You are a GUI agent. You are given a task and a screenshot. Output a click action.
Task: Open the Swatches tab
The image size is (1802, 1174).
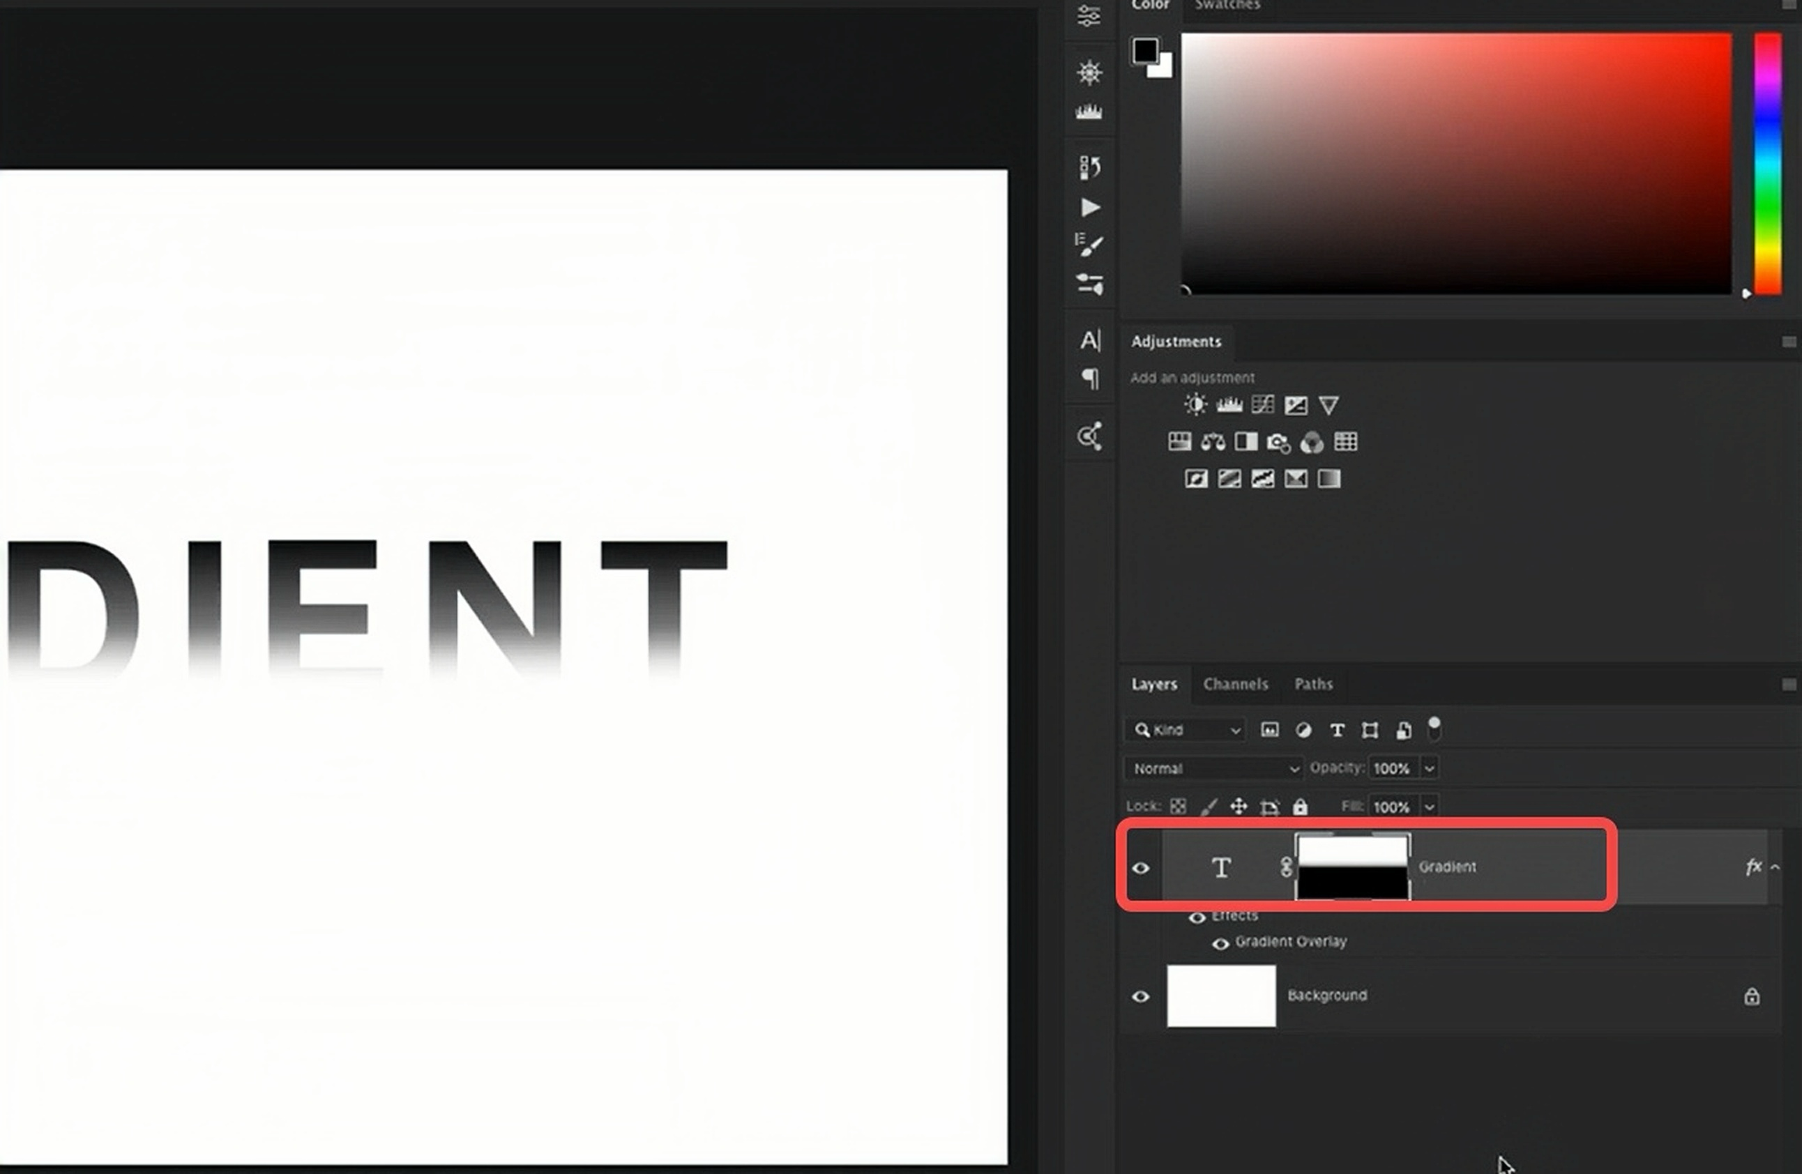1227,6
